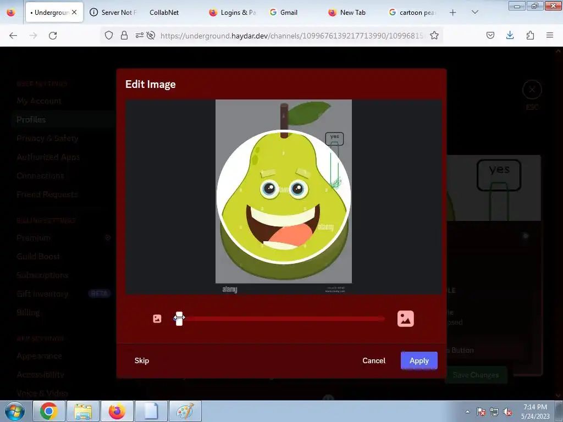Viewport: 563px width, 422px height.
Task: Open the Firefox downloads panel
Action: (510, 35)
